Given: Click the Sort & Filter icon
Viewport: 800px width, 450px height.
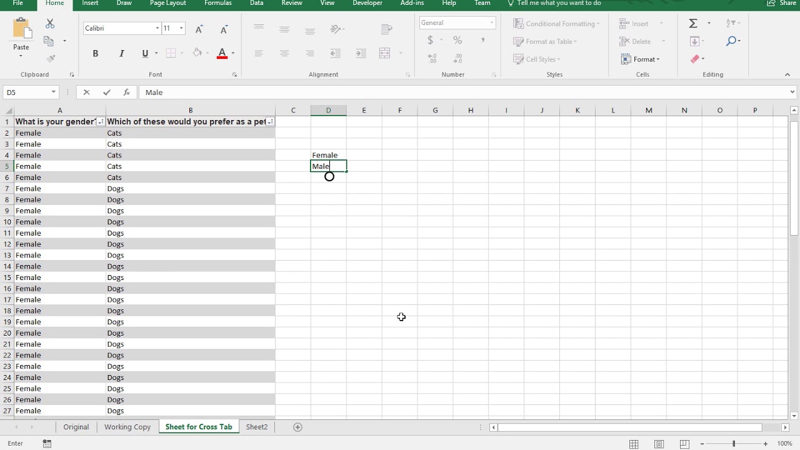Looking at the screenshot, I should coord(731,24).
